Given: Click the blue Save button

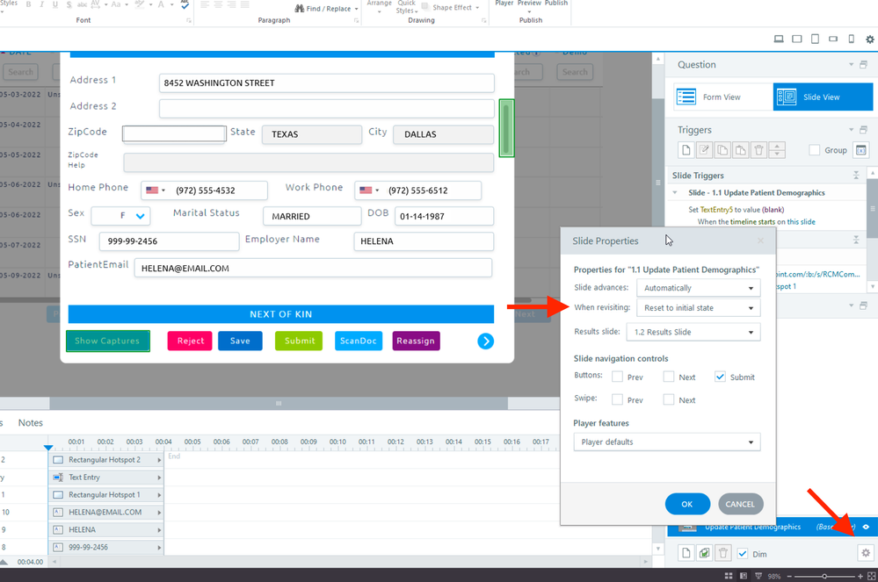Looking at the screenshot, I should [240, 341].
